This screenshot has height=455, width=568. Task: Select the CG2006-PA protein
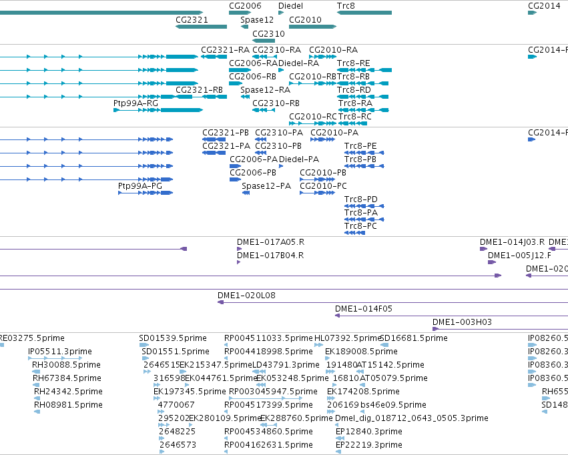(235, 166)
